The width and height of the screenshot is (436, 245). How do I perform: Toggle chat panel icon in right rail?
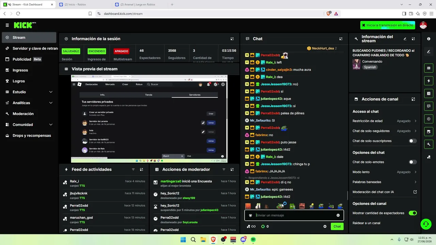pos(429,106)
